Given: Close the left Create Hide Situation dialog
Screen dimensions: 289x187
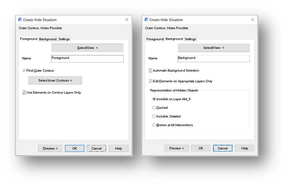Looking at the screenshot, I should [x=126, y=20].
